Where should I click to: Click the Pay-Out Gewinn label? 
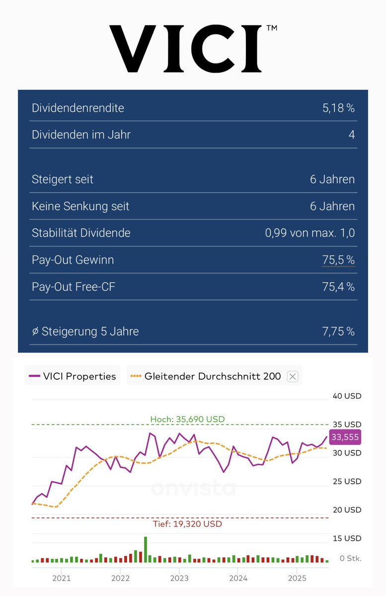pos(73,259)
